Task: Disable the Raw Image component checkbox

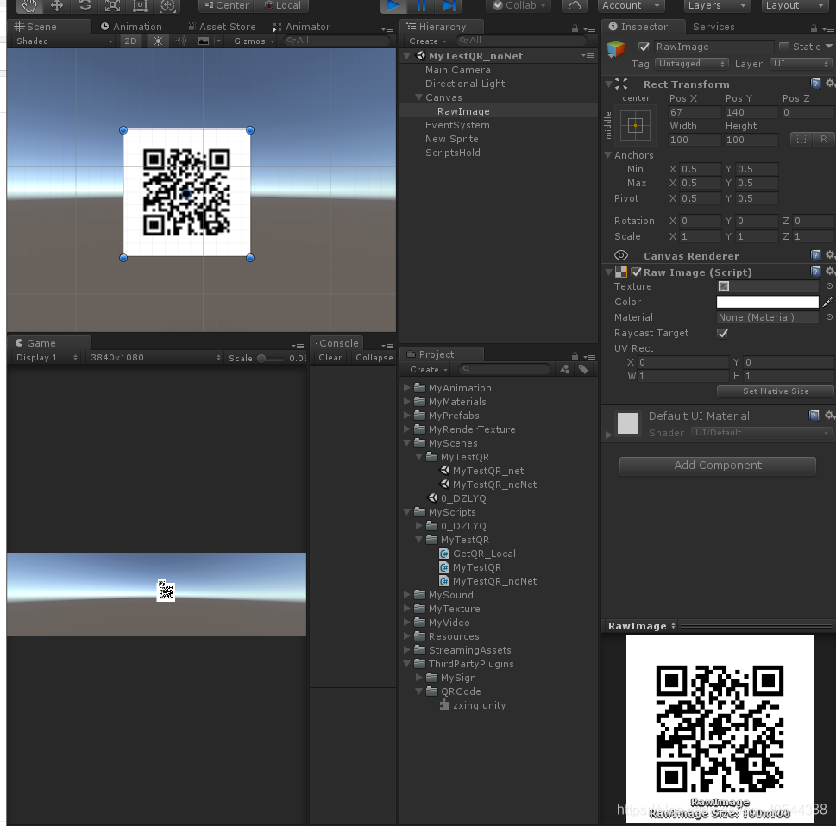Action: [x=635, y=272]
